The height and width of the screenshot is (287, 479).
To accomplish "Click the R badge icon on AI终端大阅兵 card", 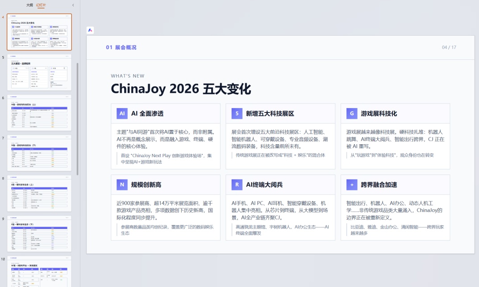I will pyautogui.click(x=237, y=184).
